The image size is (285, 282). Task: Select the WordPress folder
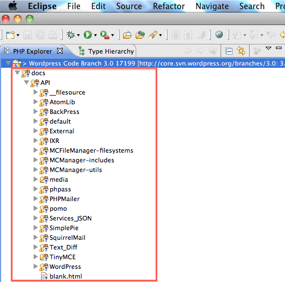(65, 267)
